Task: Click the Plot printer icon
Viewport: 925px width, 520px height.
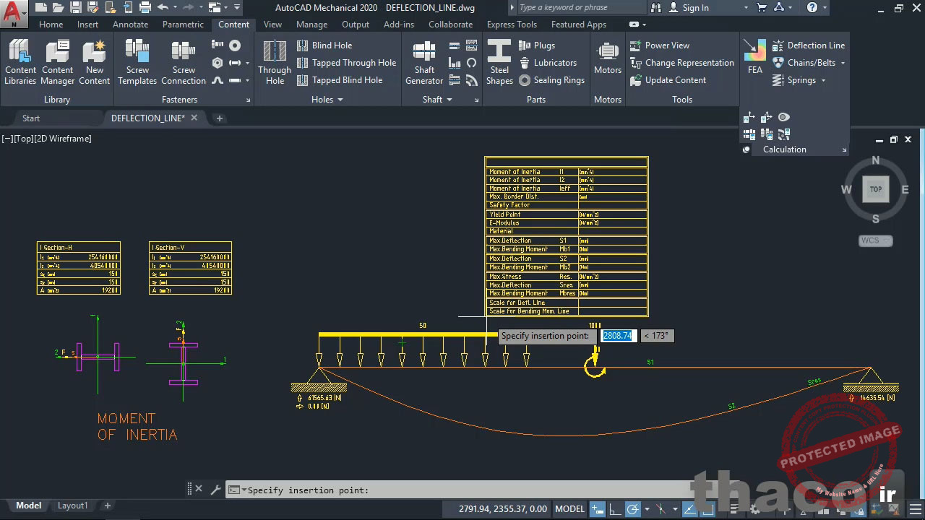Action: point(145,8)
